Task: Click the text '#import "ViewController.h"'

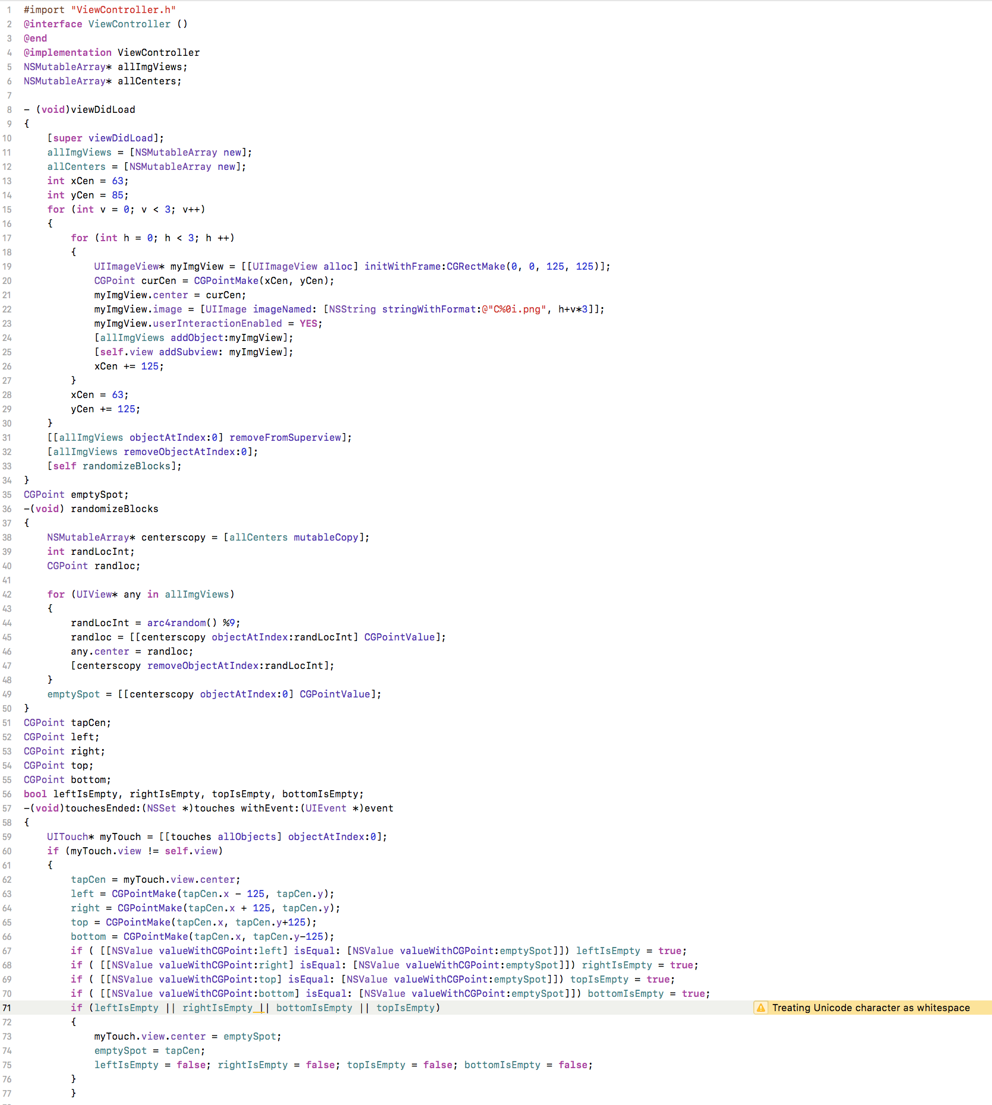Action: click(100, 10)
